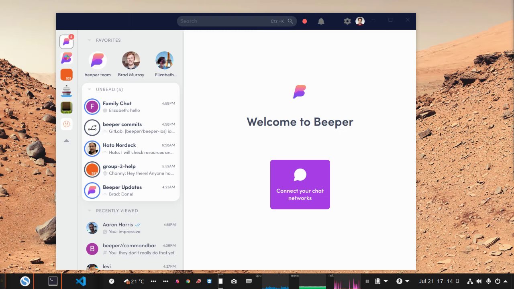
Task: Open the terminal from the taskbar
Action: [53, 281]
